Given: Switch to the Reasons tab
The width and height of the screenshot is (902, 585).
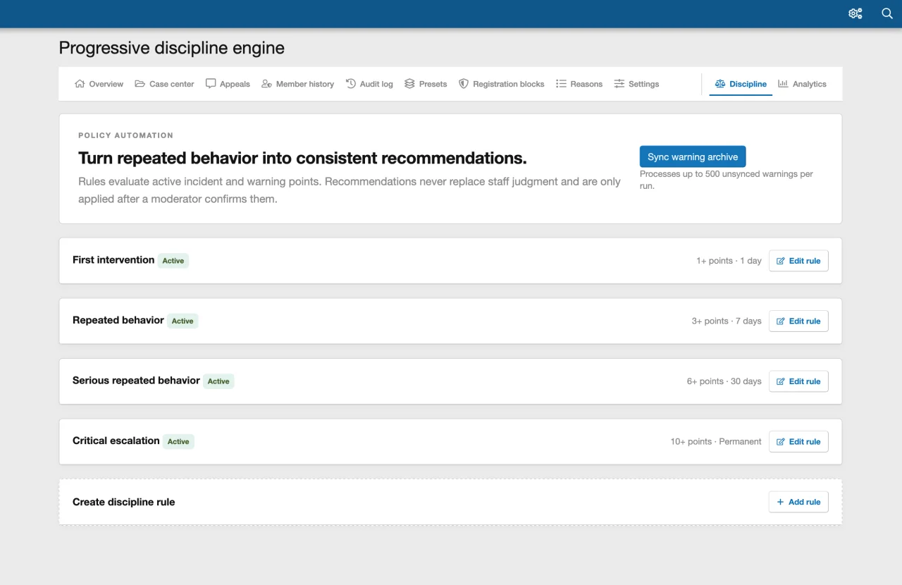Looking at the screenshot, I should [579, 84].
